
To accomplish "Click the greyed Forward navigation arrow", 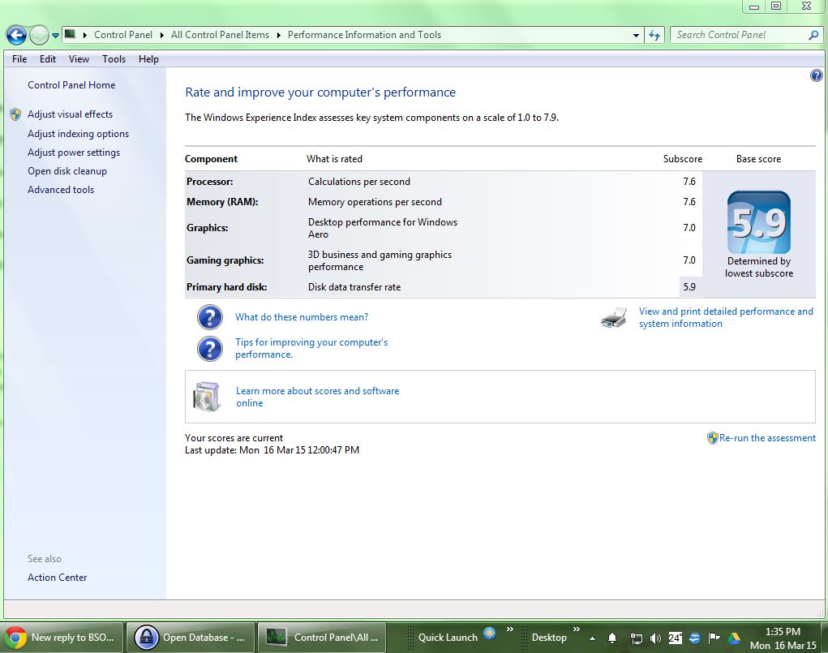I will [x=39, y=36].
